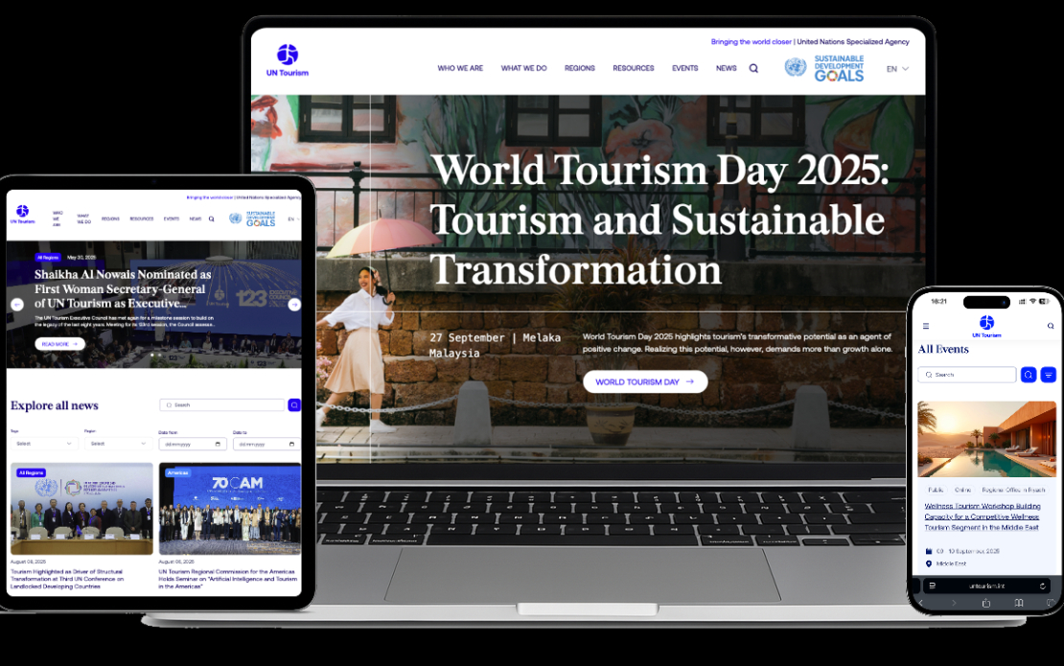Image resolution: width=1064 pixels, height=666 pixels.
Task: Open the EVENTS menu item on the tablet
Action: [x=172, y=219]
